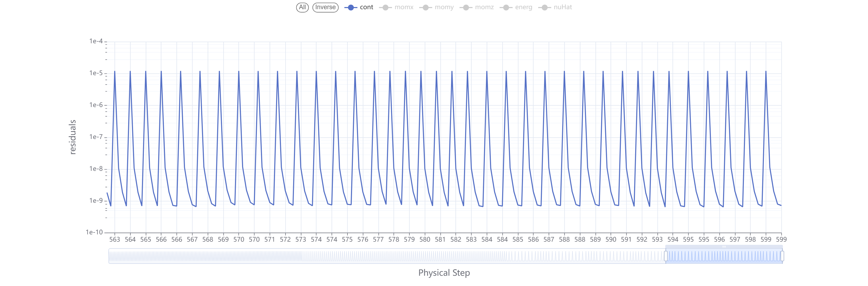
Task: Click the Physical Step axis title
Action: click(444, 273)
